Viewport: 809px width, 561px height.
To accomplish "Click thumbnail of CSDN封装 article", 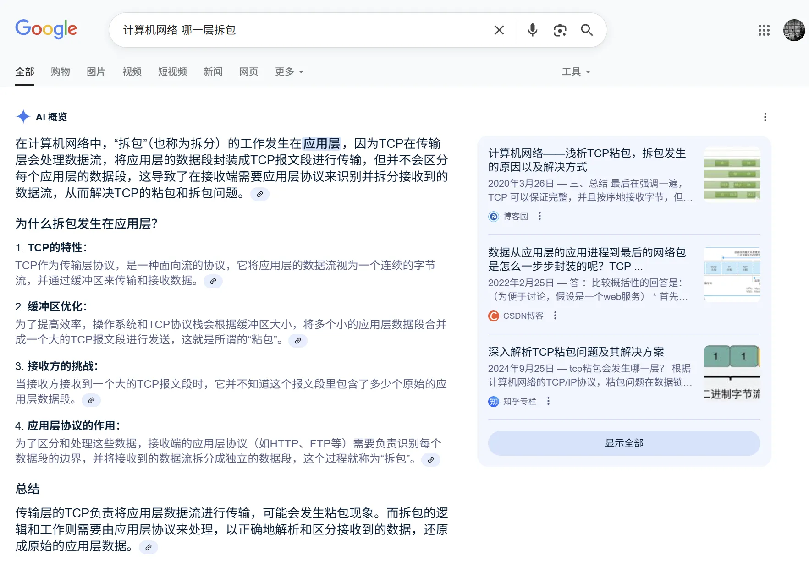I will pyautogui.click(x=732, y=274).
